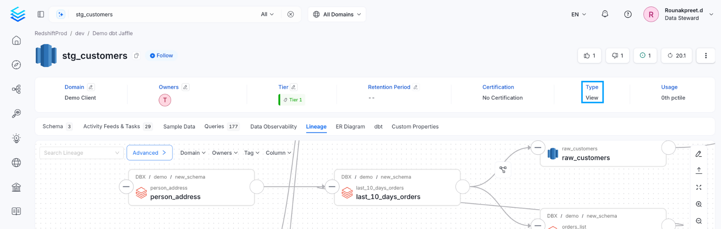Image resolution: width=721 pixels, height=229 pixels.
Task: Open the help question mark icon
Action: point(628,14)
